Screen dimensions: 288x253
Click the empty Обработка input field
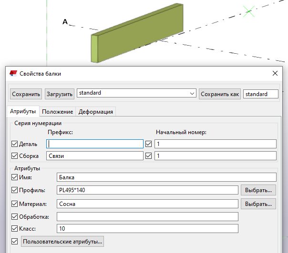pos(147,217)
